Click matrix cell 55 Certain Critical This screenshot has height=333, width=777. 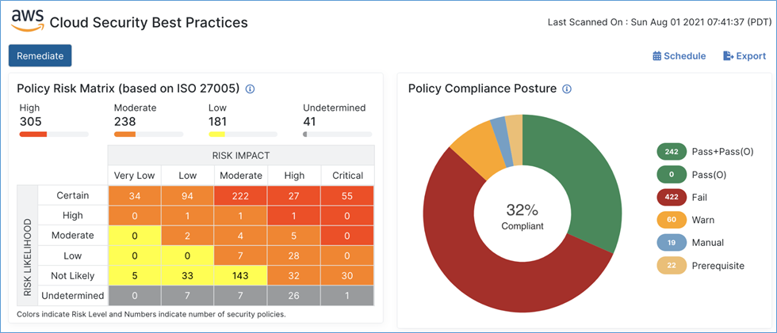click(x=347, y=195)
